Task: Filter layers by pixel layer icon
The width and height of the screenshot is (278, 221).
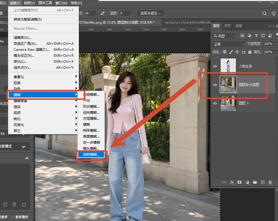Action: point(242,36)
